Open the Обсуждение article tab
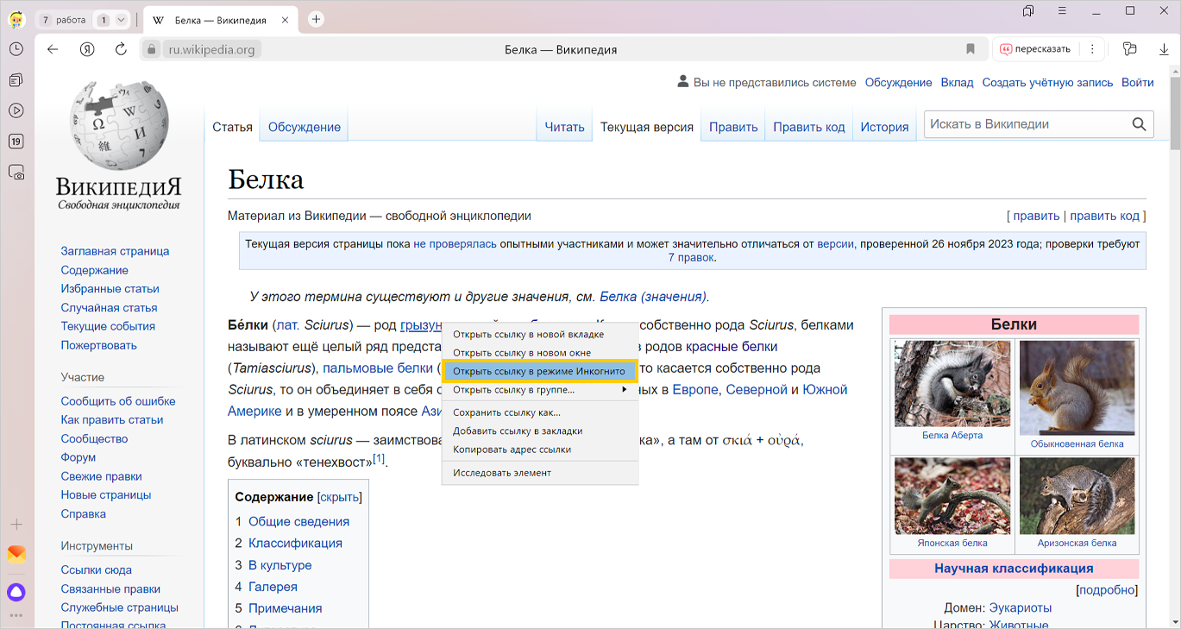The height and width of the screenshot is (629, 1181). pos(305,127)
